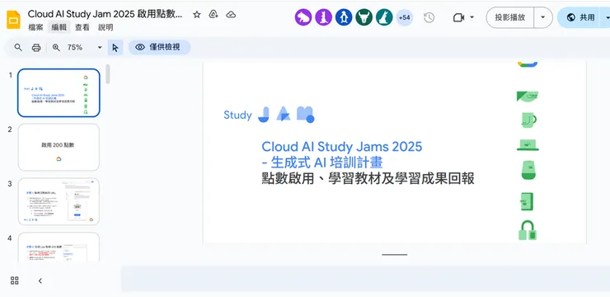The width and height of the screenshot is (610, 297).
Task: Click the Study Jam logo on slide
Action: tap(269, 115)
